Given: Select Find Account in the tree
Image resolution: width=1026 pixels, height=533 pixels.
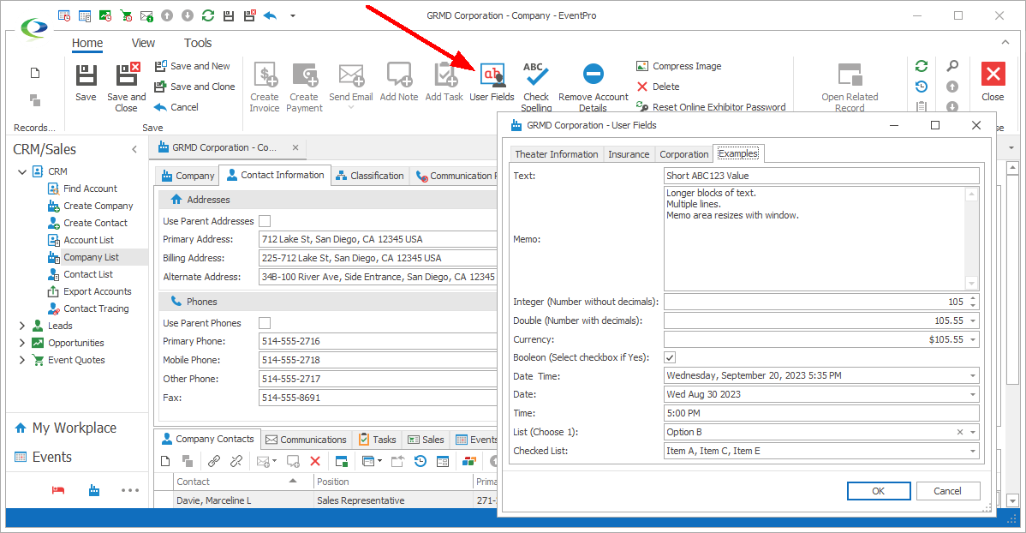Looking at the screenshot, I should click(x=82, y=189).
